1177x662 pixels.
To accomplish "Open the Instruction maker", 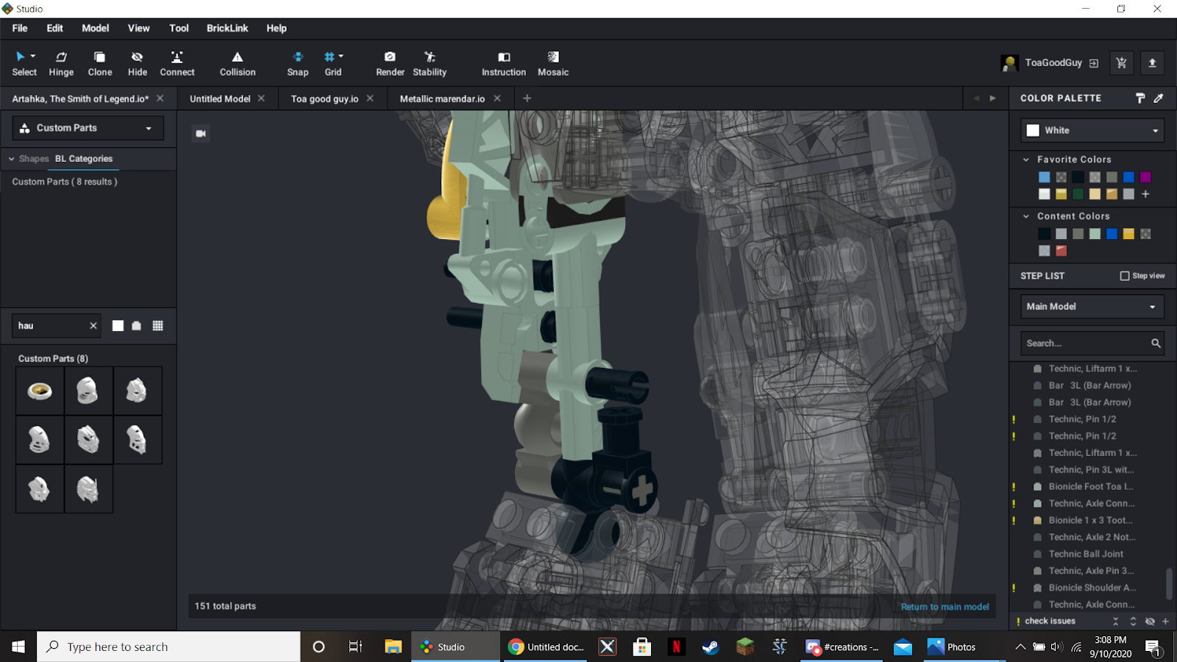I will [x=504, y=63].
